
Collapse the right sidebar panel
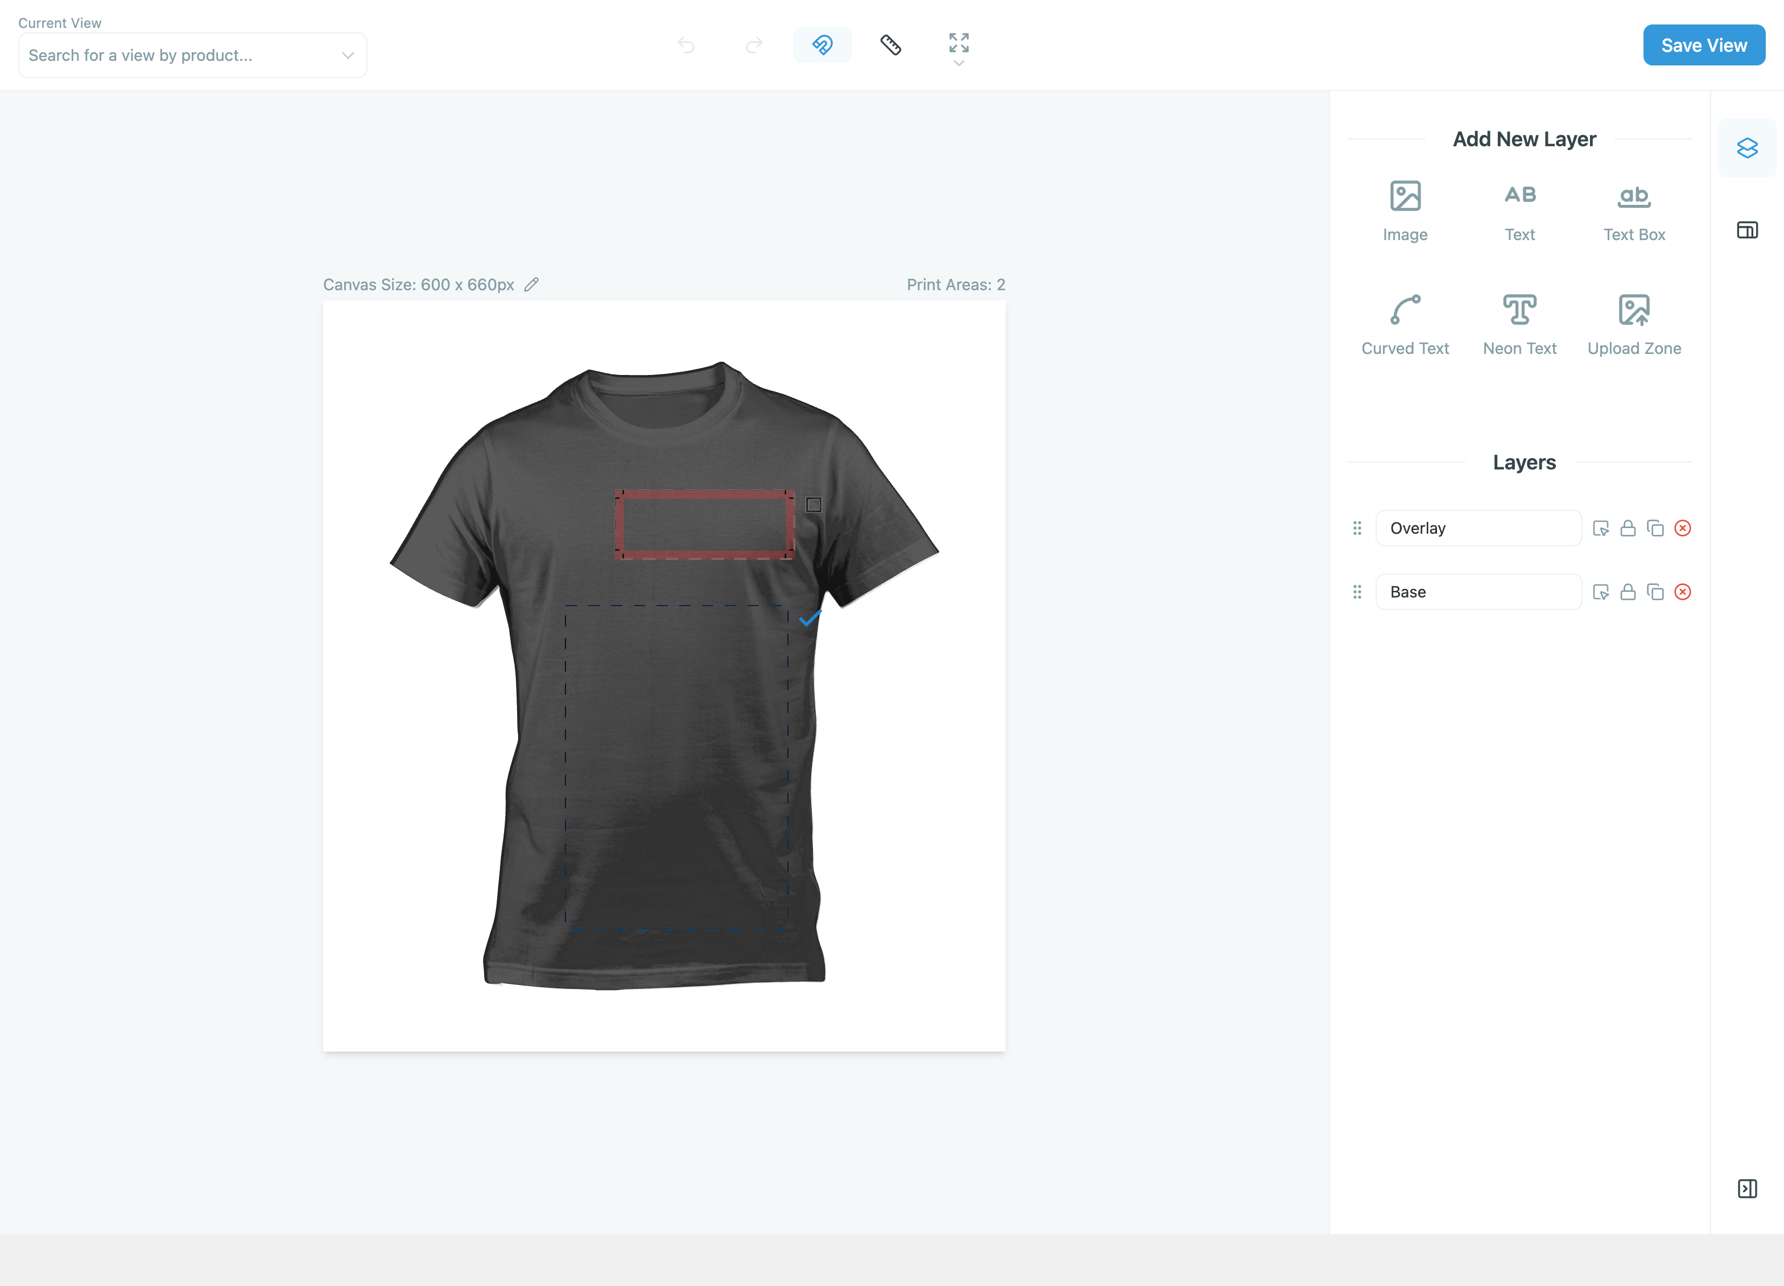click(x=1746, y=1188)
